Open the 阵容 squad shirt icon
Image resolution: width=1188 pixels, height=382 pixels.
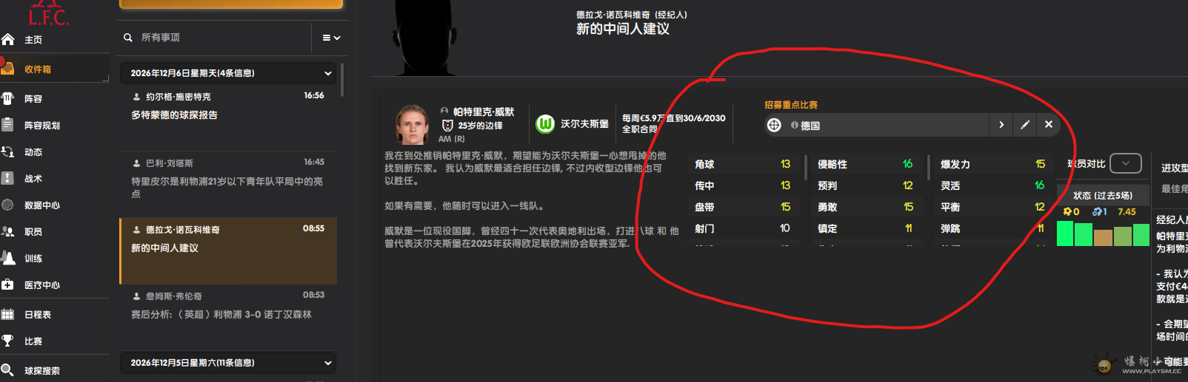[x=7, y=98]
